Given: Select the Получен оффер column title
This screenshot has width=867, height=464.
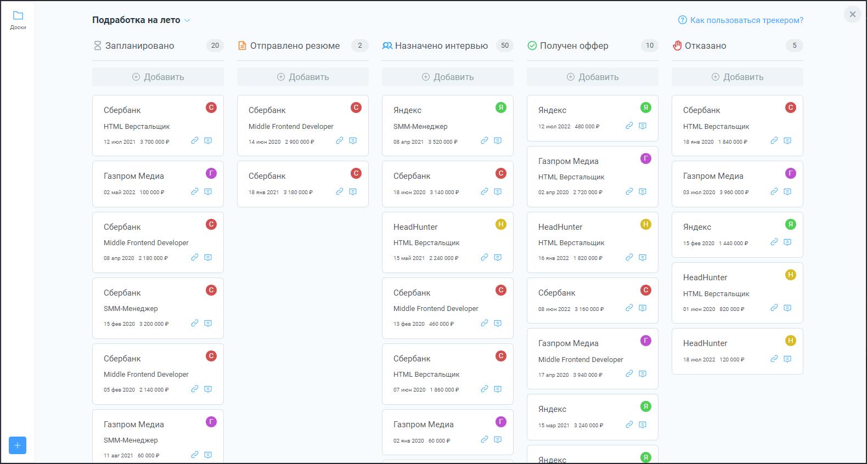Looking at the screenshot, I should (x=574, y=46).
